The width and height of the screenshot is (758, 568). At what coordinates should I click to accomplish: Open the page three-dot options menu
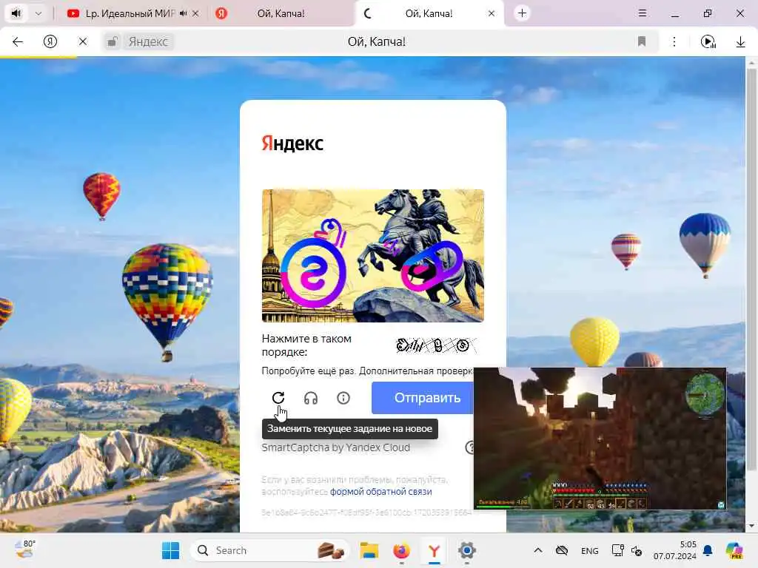coord(674,42)
